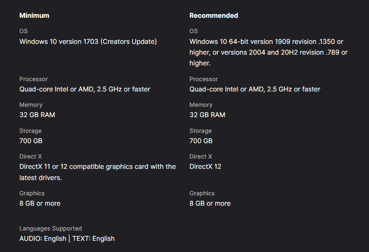
Task: Select the Windows 10 version 1703 text
Action: (x=88, y=41)
